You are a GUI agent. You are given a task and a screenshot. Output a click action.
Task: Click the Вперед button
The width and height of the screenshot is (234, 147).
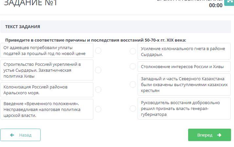tap(209, 135)
